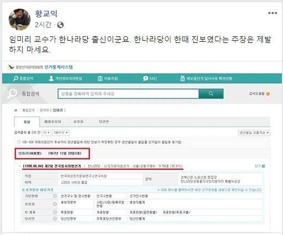The height and width of the screenshot is (235, 283).
Task: Open 통합검색 in the breadcrumb trail
Action: 28,110
